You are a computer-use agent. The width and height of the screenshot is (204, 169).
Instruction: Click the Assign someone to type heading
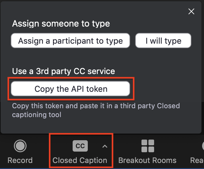[61, 24]
